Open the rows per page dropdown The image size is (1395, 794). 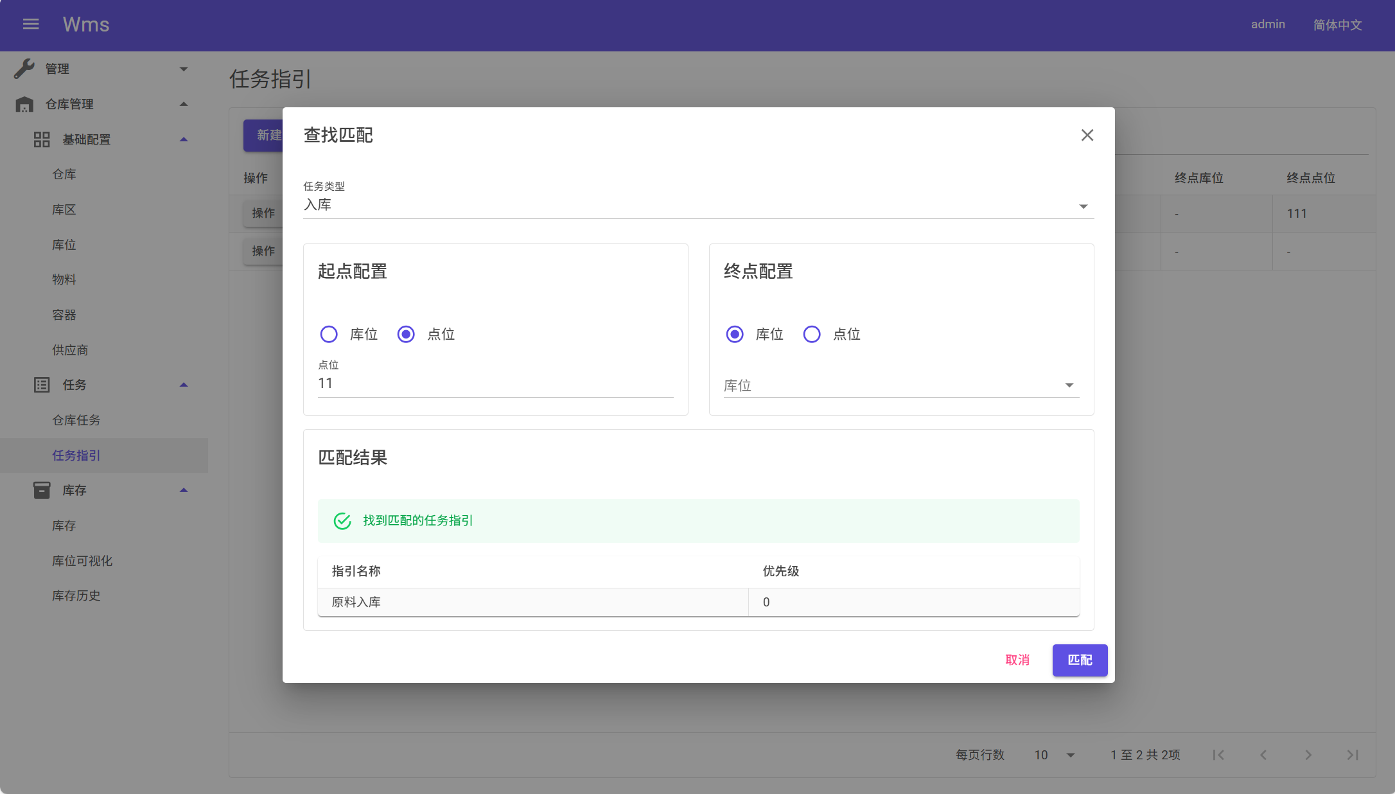click(1055, 755)
